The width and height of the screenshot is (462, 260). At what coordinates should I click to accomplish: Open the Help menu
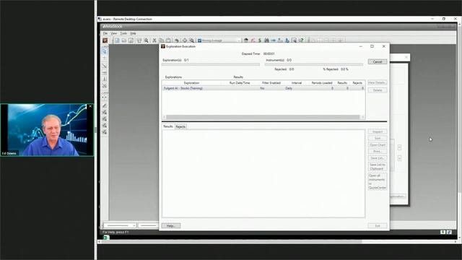click(x=133, y=33)
